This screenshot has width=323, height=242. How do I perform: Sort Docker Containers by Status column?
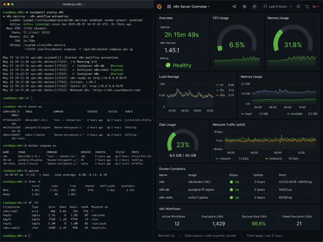coord(234,175)
